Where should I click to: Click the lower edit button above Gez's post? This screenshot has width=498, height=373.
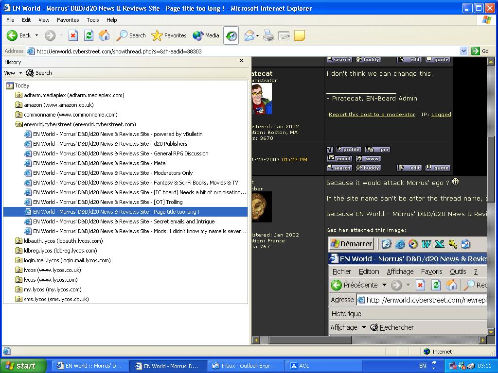(x=409, y=168)
